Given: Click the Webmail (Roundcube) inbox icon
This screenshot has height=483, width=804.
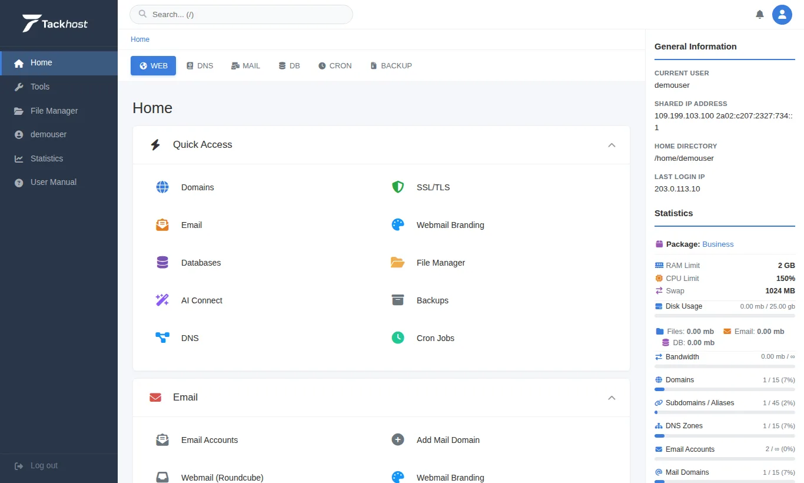Looking at the screenshot, I should click(162, 478).
